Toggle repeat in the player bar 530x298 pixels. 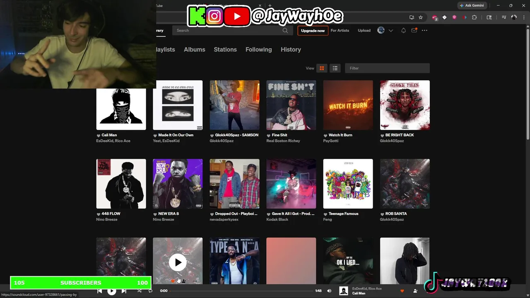(150, 291)
